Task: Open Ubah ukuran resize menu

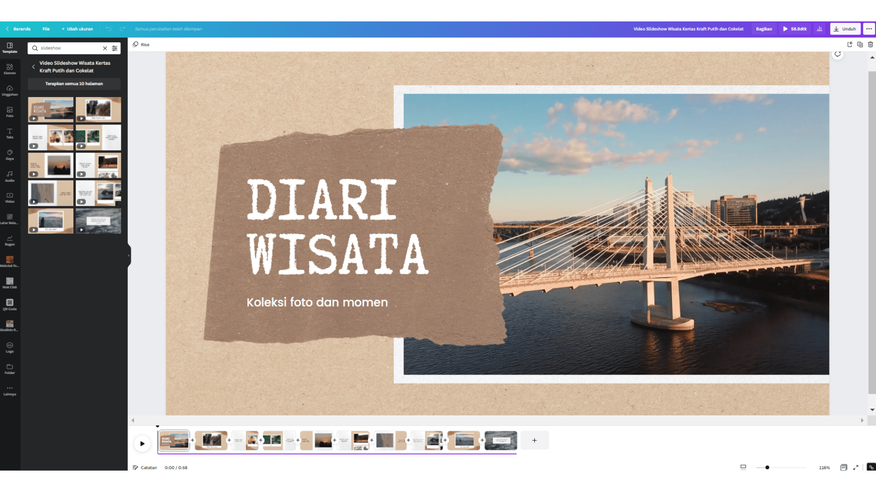Action: [77, 29]
